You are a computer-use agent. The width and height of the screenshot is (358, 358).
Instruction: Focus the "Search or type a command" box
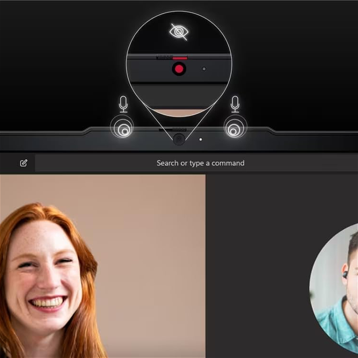pos(200,163)
